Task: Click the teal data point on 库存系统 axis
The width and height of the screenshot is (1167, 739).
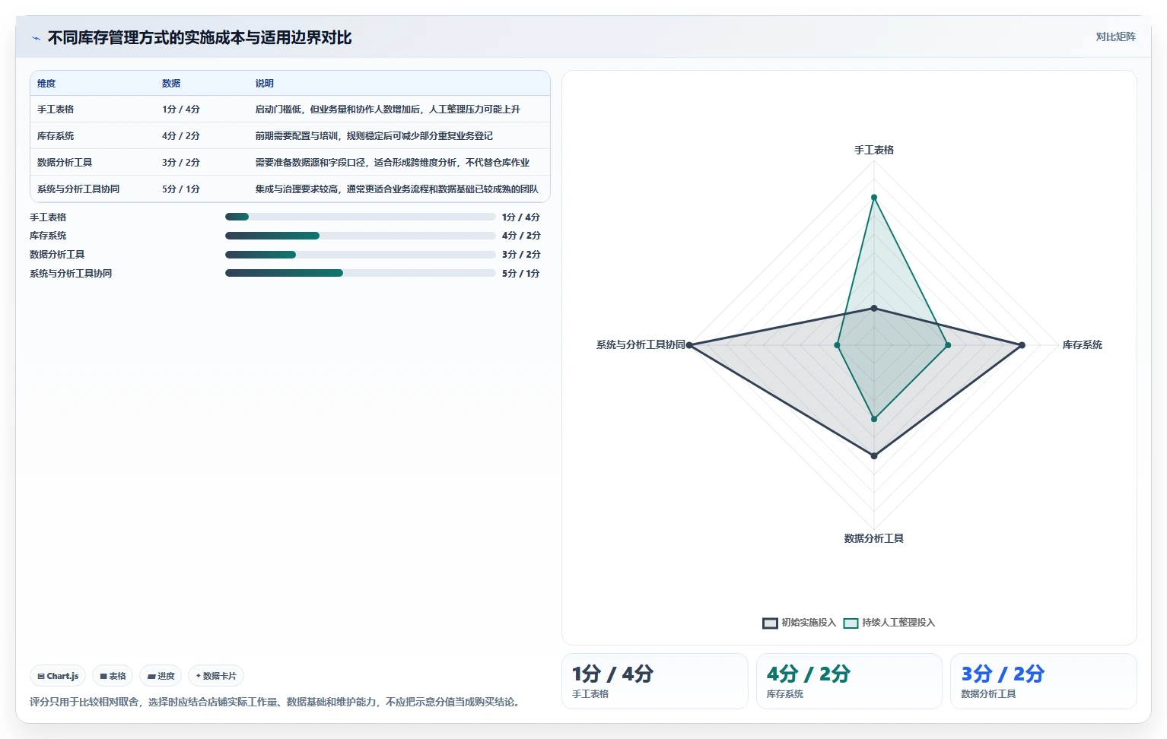Action: tap(948, 345)
